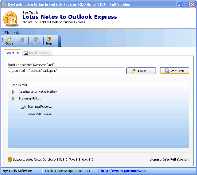The image size is (197, 175).
Task: Click the Scanning Mails arrow icon
Action: click(x=13, y=99)
